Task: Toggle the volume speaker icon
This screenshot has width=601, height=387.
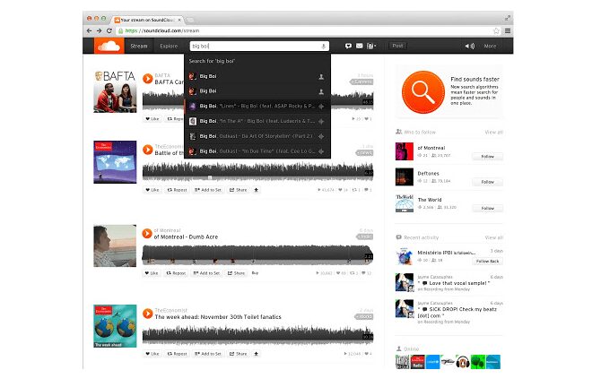Action: pyautogui.click(x=469, y=46)
